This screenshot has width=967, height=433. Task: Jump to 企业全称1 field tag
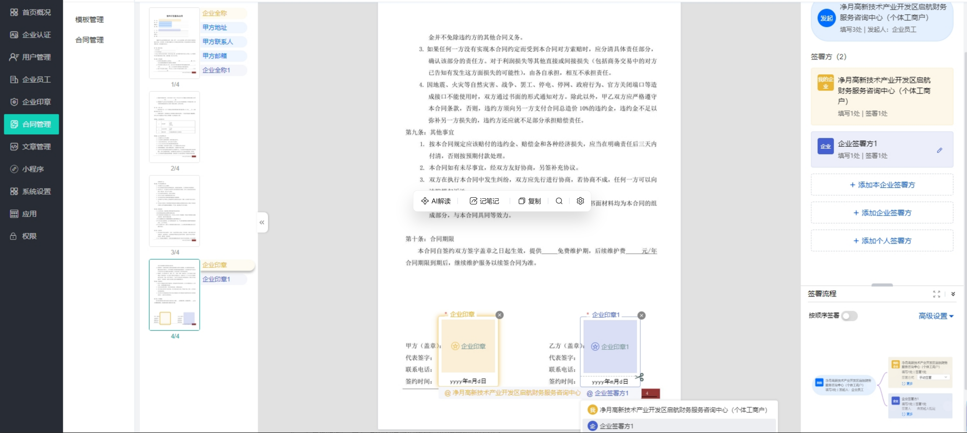pyautogui.click(x=224, y=70)
